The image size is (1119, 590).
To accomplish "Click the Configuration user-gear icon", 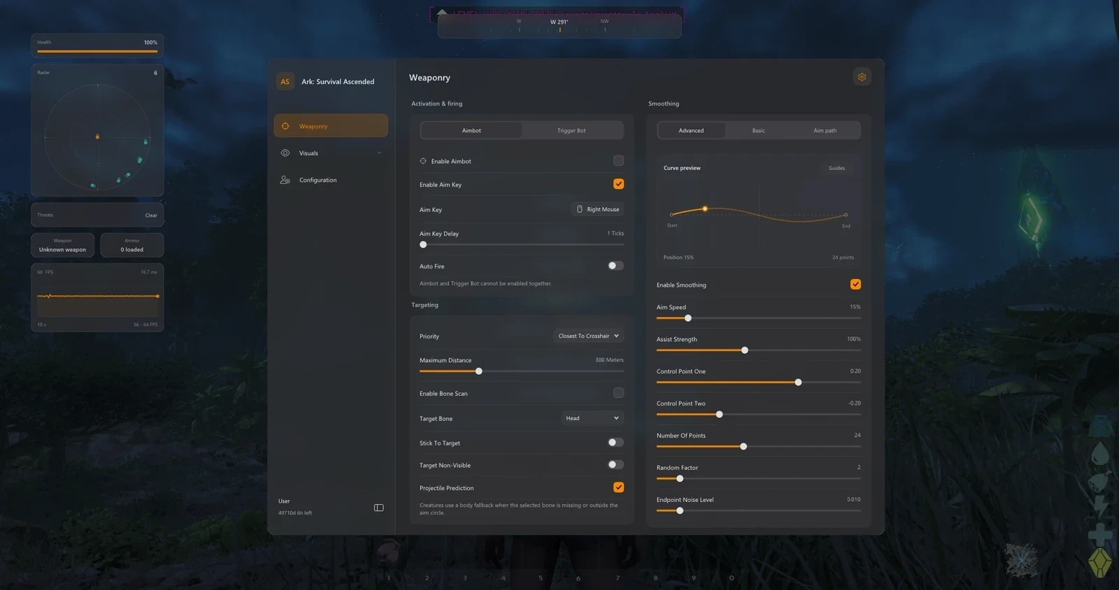I will (285, 180).
